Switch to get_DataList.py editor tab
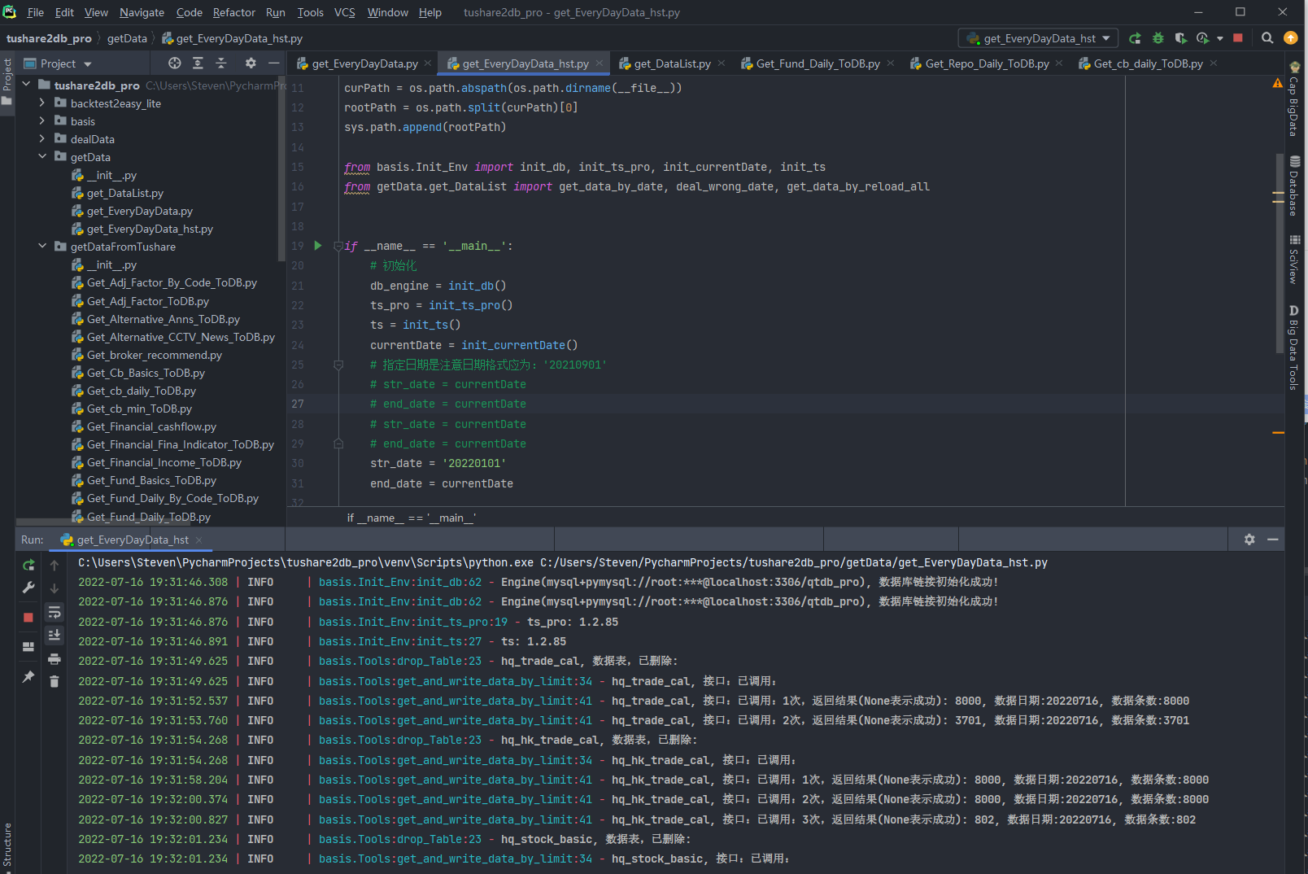Image resolution: width=1308 pixels, height=874 pixels. (671, 63)
